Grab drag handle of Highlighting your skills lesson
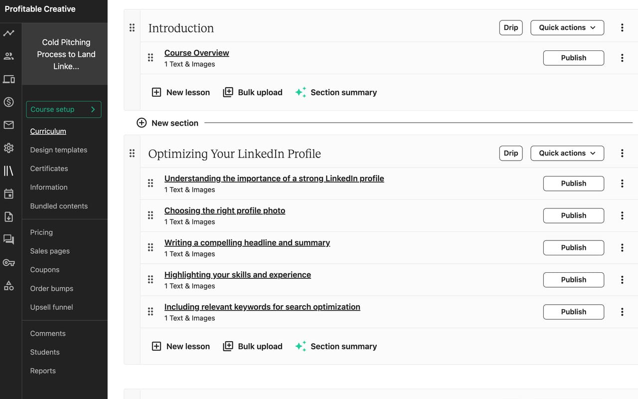Screen dimensions: 638x399 tap(151, 279)
